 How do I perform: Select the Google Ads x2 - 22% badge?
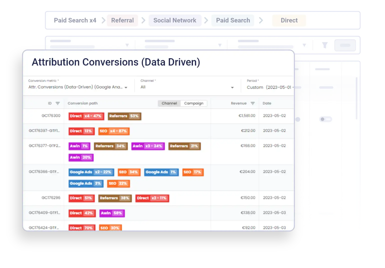click(91, 172)
